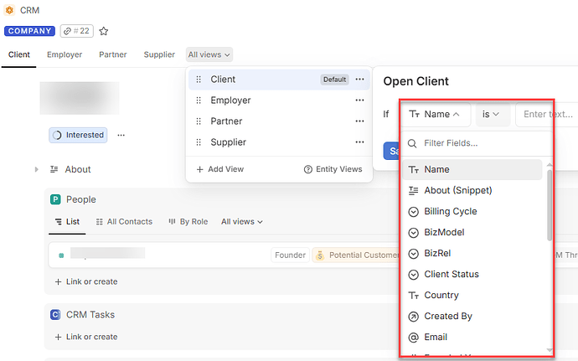578x361 pixels.
Task: Click the CRM Tasks section icon
Action: pyautogui.click(x=55, y=315)
